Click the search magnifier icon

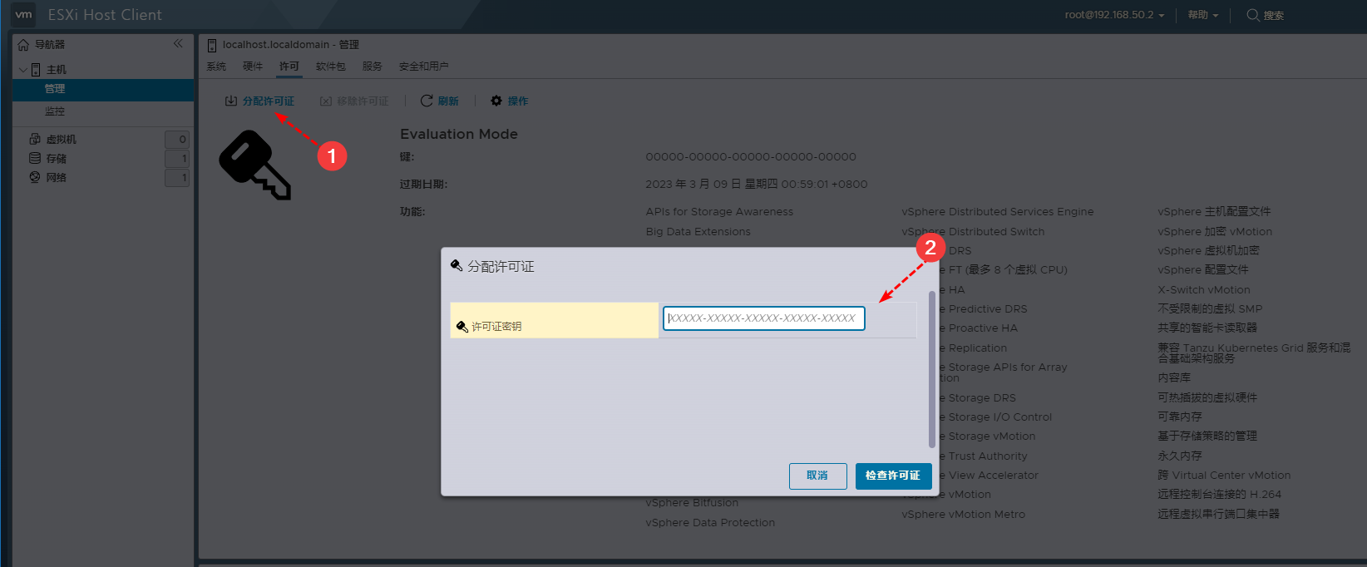click(x=1252, y=15)
